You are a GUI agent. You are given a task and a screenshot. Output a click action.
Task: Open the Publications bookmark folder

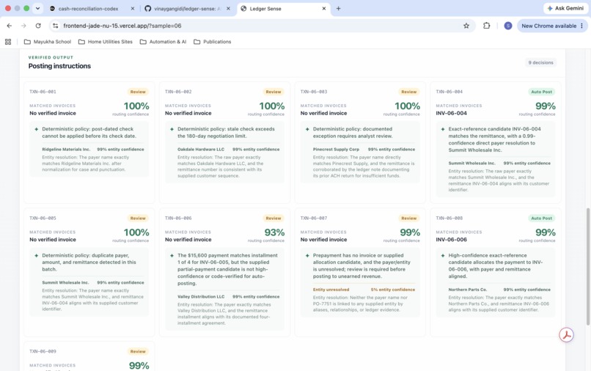tap(213, 42)
